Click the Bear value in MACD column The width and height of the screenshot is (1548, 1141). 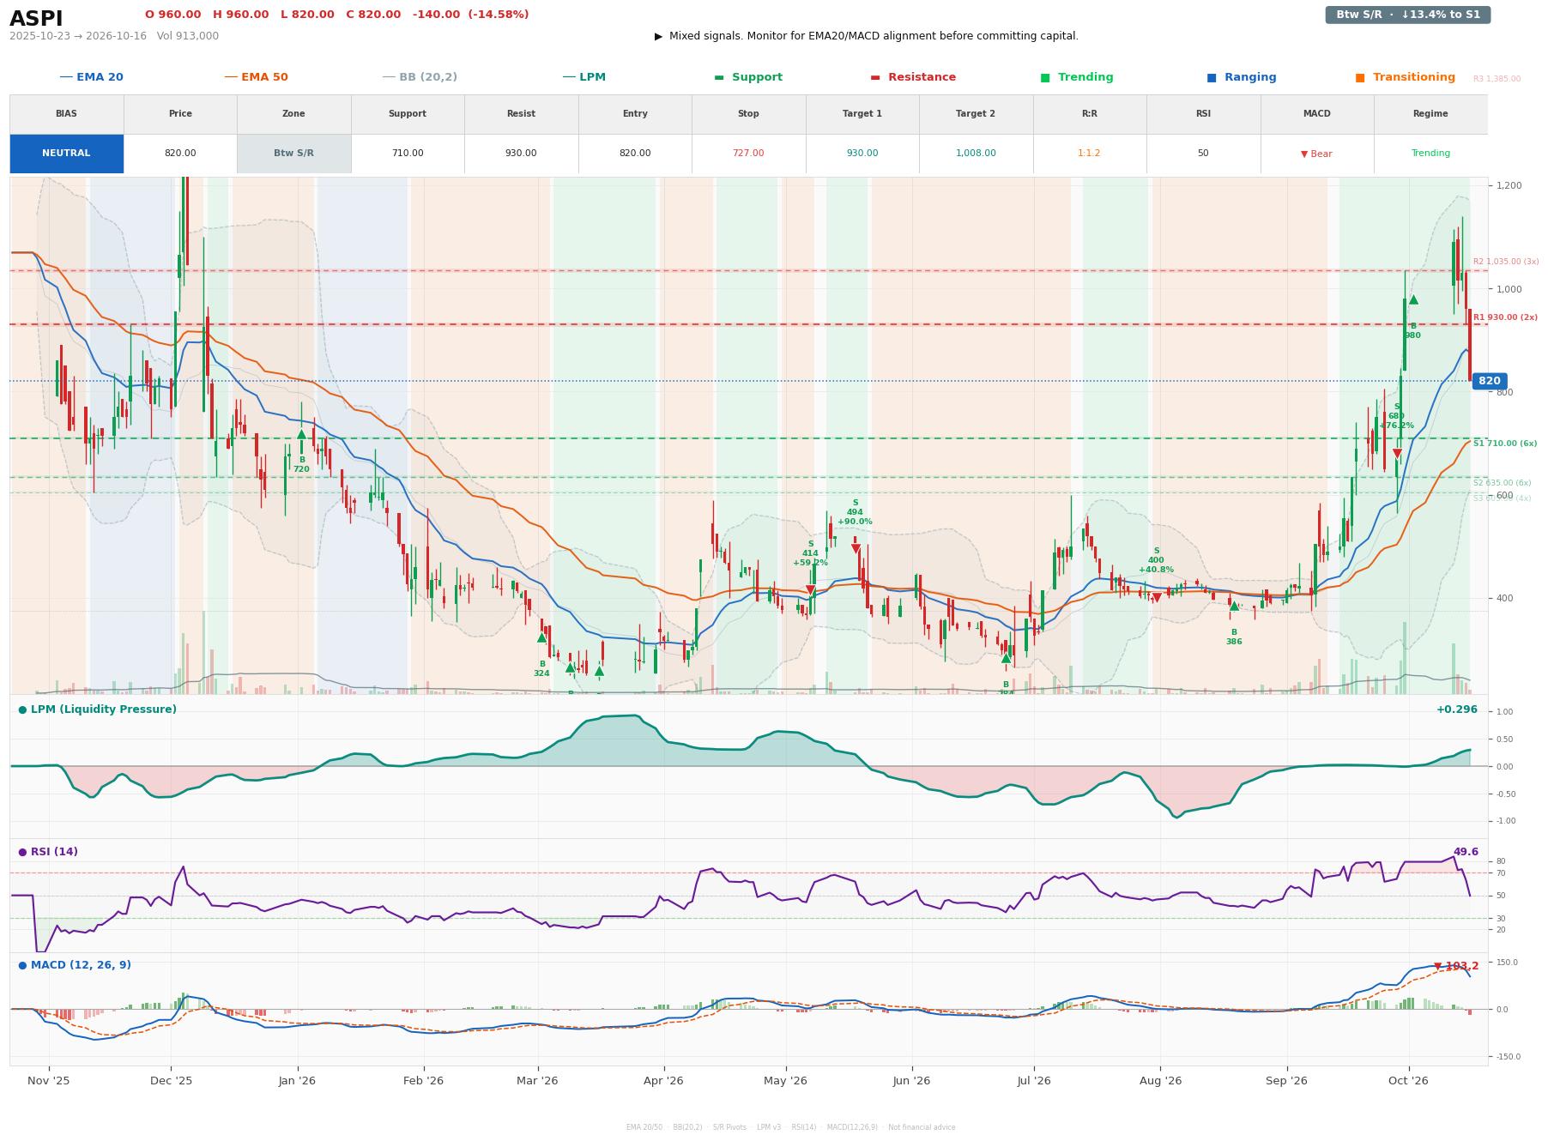pyautogui.click(x=1316, y=154)
